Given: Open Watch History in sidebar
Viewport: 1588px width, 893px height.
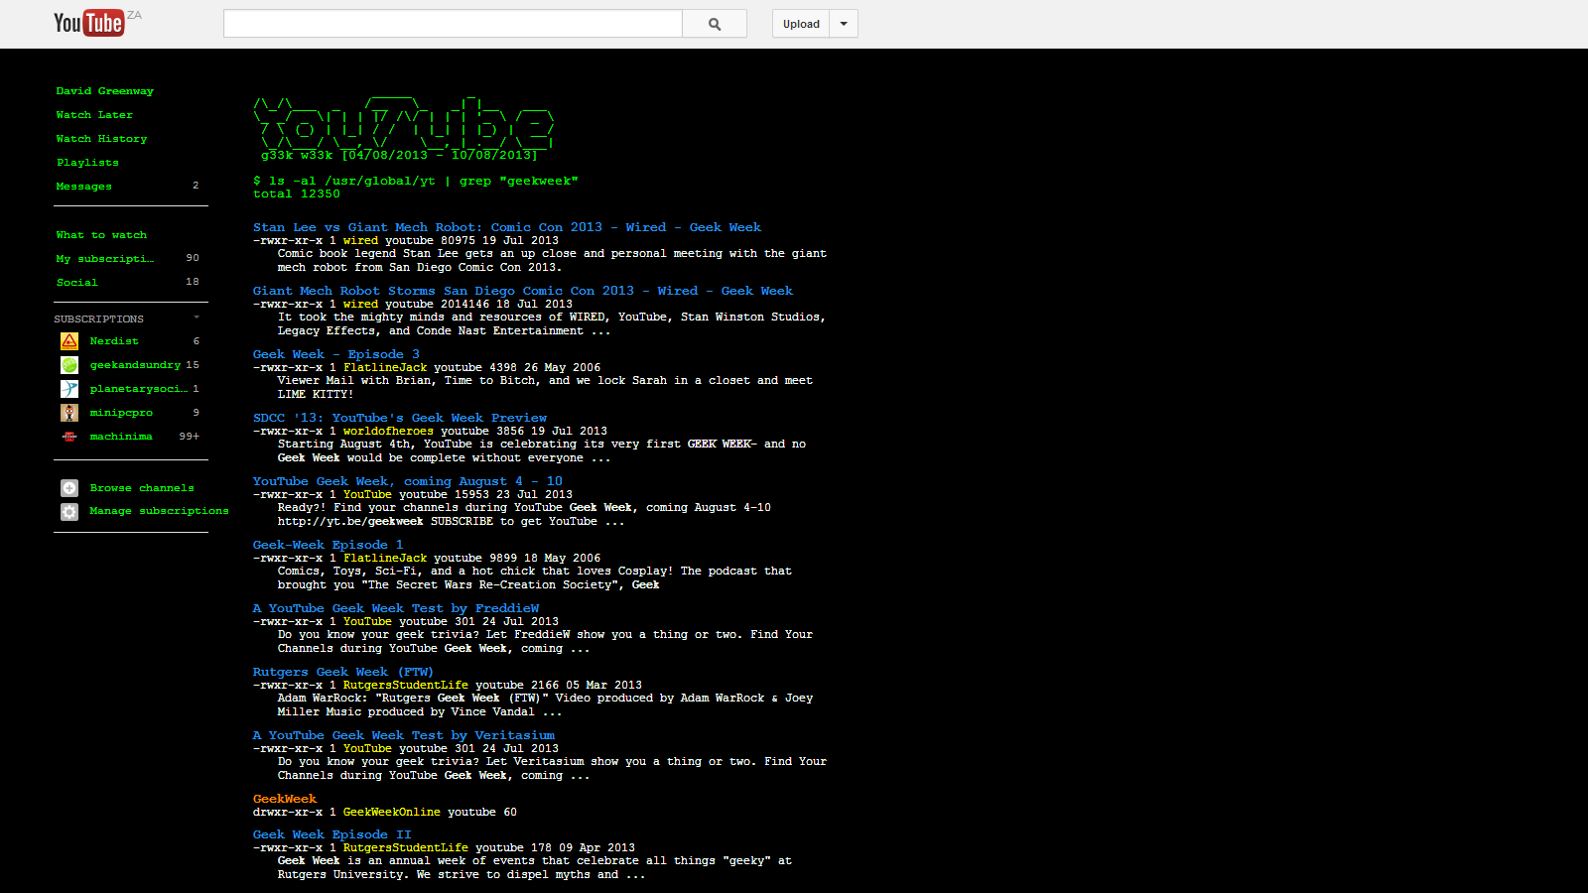Looking at the screenshot, I should (101, 139).
